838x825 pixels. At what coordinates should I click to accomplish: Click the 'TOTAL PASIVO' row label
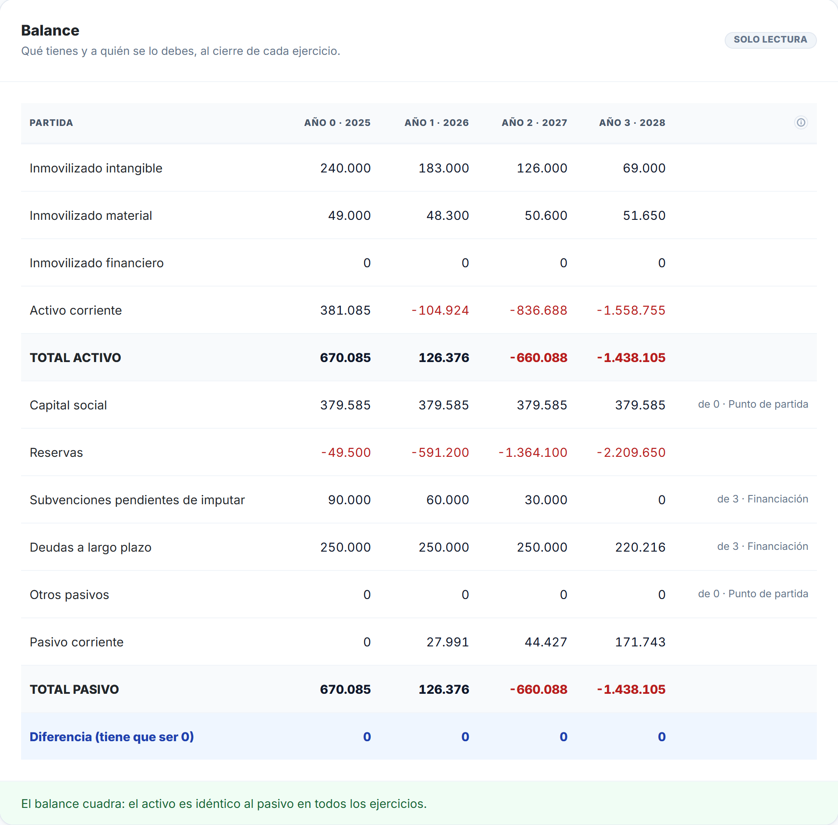click(74, 689)
